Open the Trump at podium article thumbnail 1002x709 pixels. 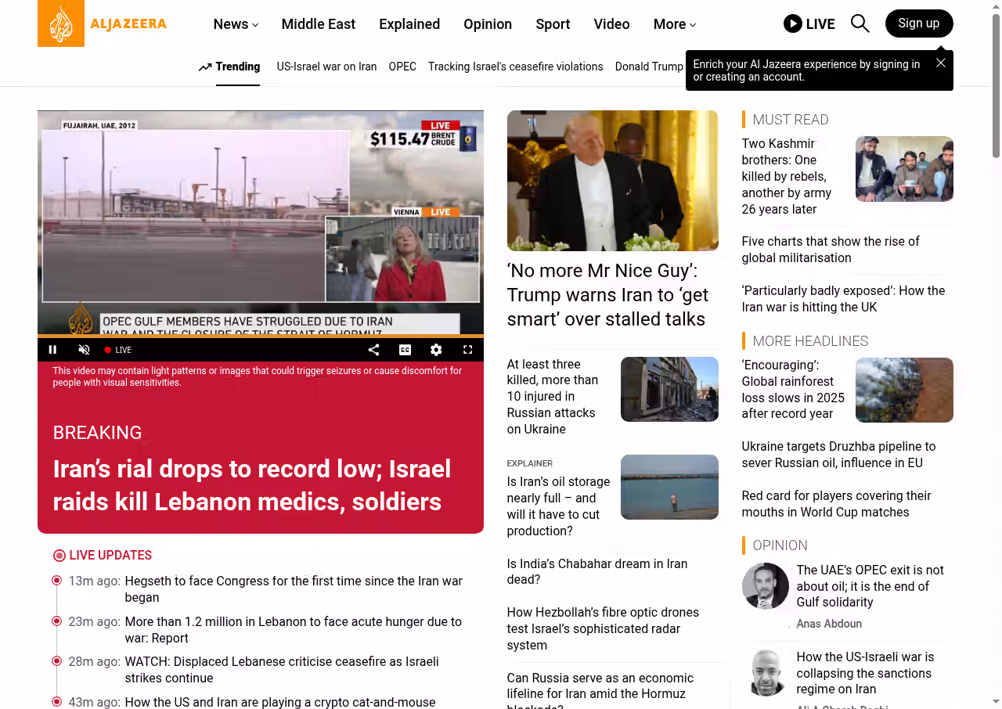tap(612, 180)
